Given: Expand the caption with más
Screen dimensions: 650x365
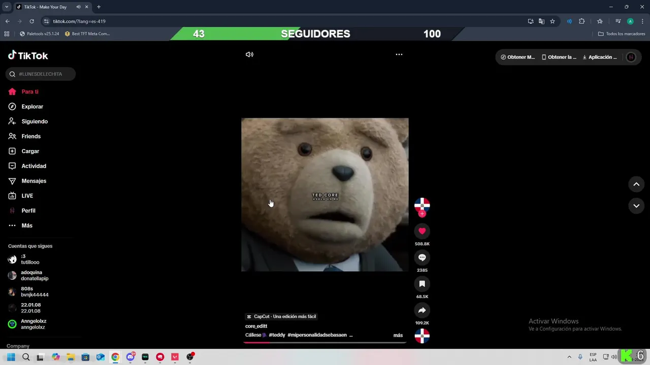Looking at the screenshot, I should point(398,335).
